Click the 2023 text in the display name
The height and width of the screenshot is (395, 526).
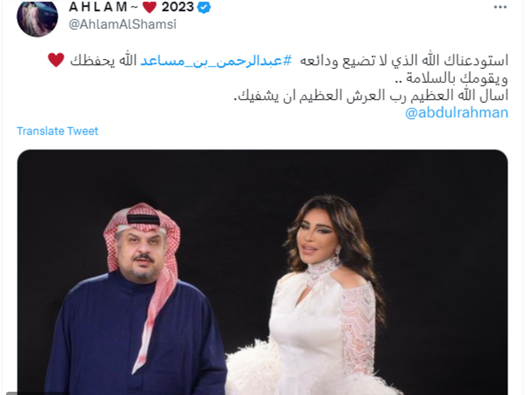pos(178,7)
